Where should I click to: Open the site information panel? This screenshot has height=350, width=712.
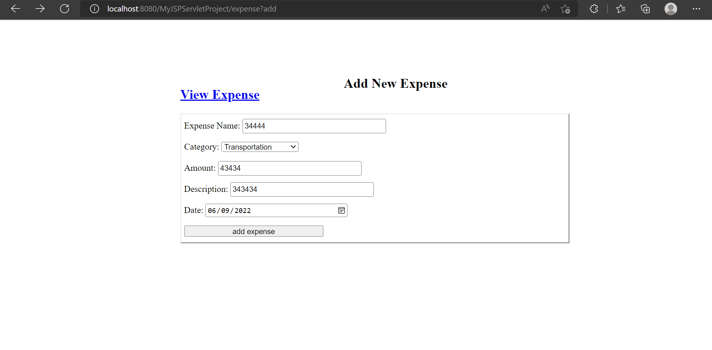click(95, 9)
